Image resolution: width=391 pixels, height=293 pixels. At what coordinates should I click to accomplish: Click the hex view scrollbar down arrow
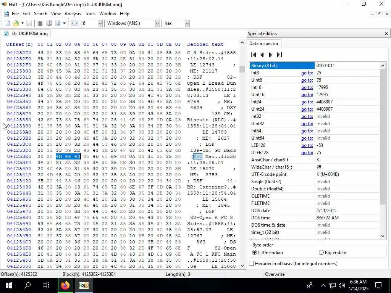[x=242, y=266]
